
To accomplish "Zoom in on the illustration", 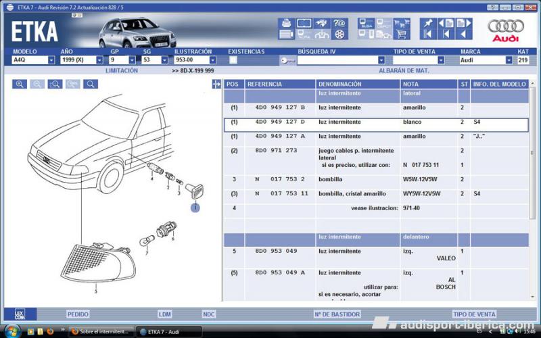I will tap(20, 84).
